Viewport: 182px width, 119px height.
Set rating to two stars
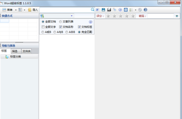[x=114, y=16]
